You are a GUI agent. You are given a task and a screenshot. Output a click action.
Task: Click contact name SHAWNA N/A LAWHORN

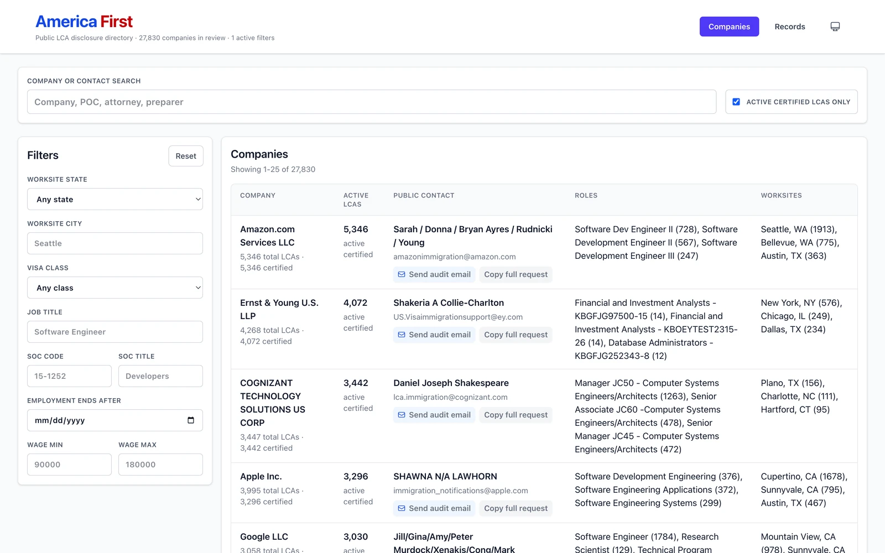[x=445, y=477]
